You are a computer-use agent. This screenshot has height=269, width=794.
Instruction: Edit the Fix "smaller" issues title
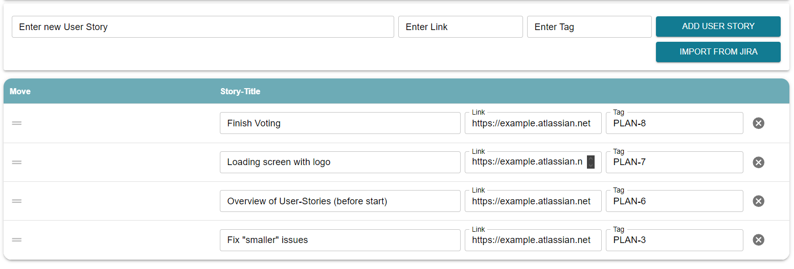(340, 240)
